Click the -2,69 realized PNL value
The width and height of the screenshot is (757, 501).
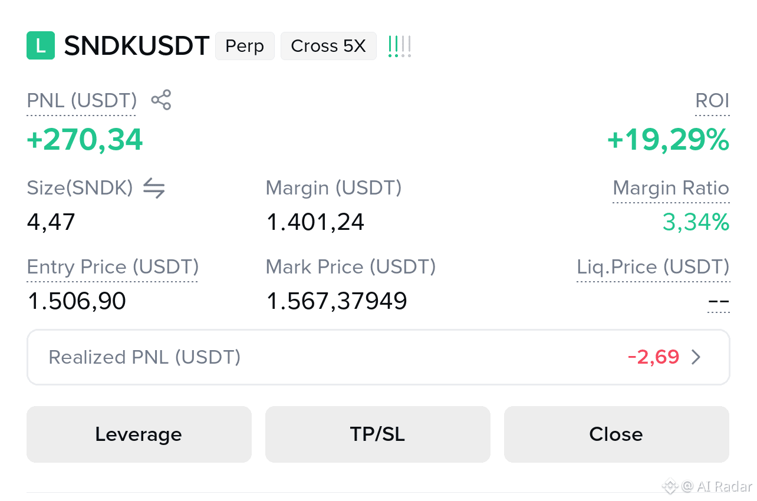(654, 357)
